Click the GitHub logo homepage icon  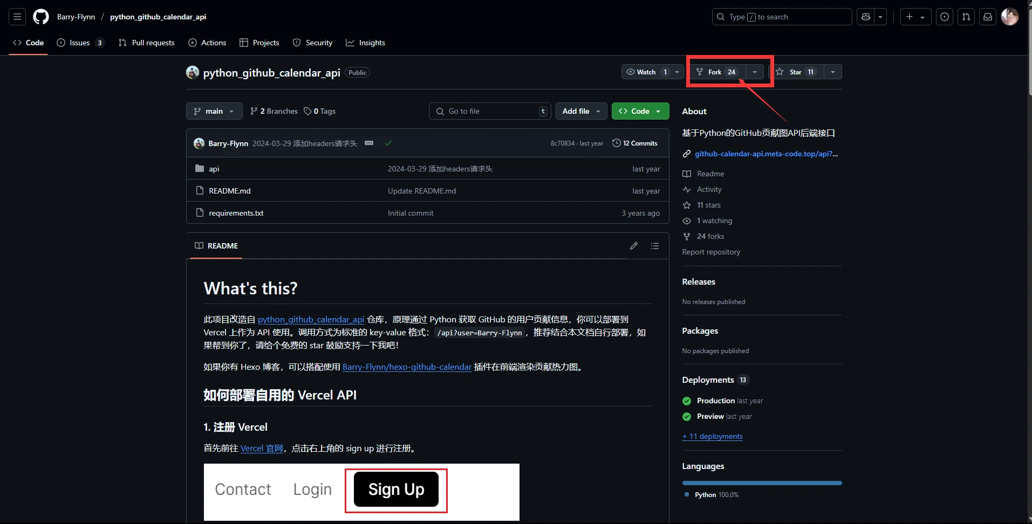[x=41, y=17]
